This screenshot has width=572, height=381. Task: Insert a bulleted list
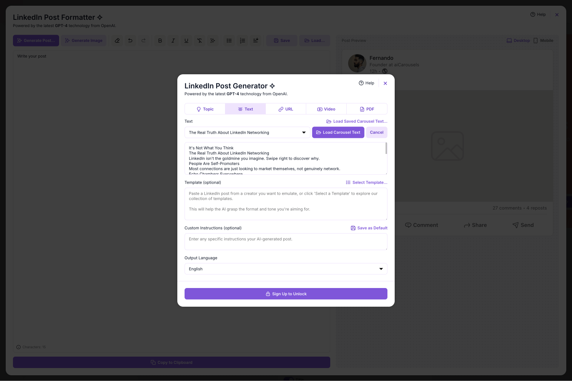point(229,40)
